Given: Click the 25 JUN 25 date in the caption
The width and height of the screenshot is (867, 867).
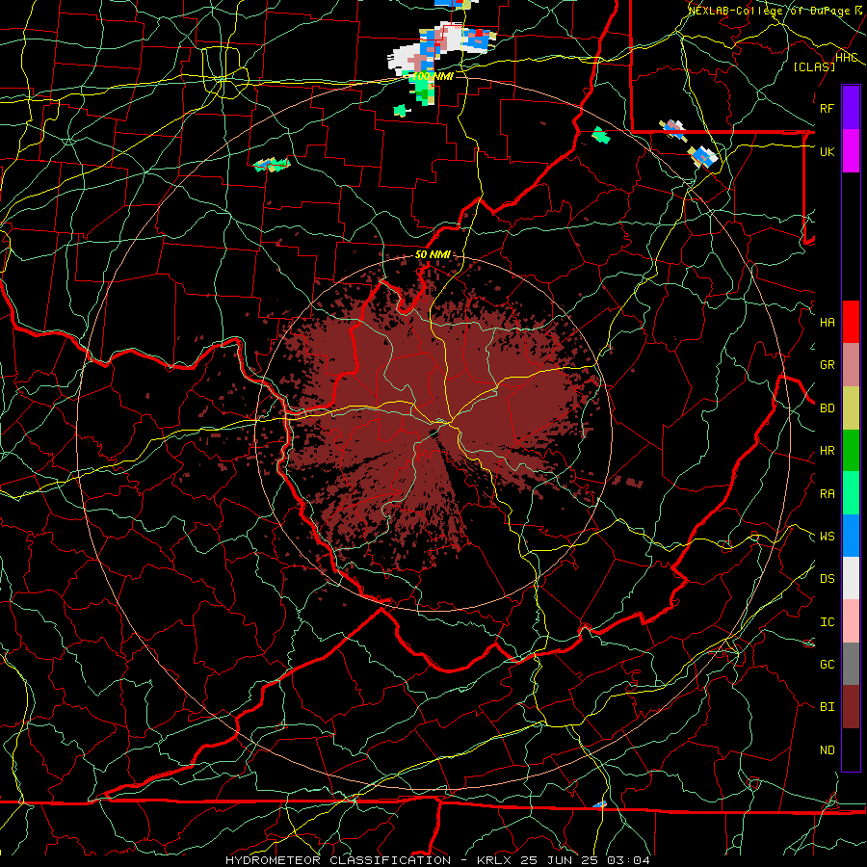Looking at the screenshot, I should tap(560, 860).
